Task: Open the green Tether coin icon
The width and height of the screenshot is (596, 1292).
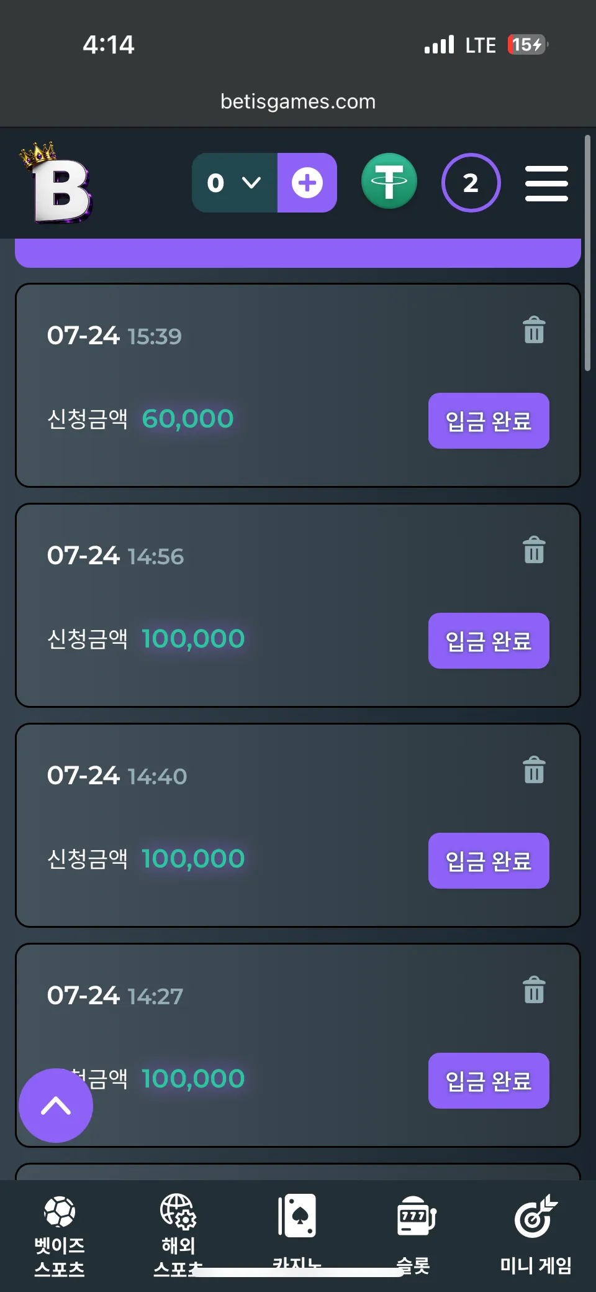Action: (x=389, y=181)
